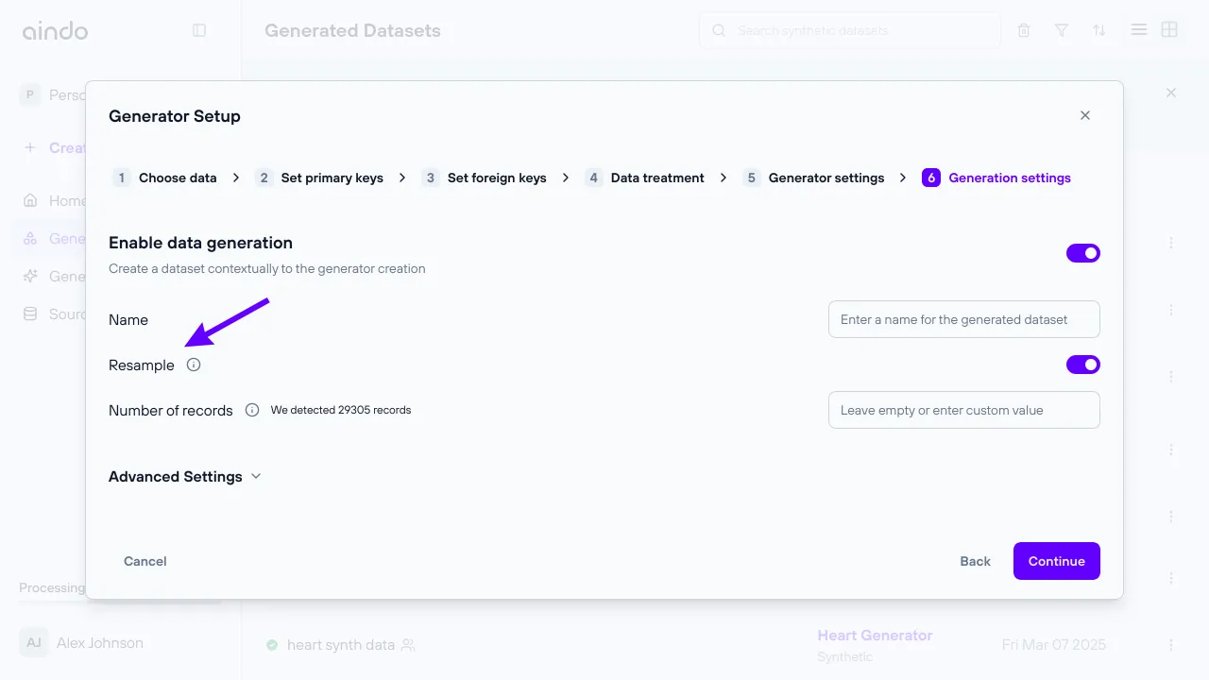The width and height of the screenshot is (1209, 680).
Task: Click the Number of records info icon
Action: [x=252, y=410]
